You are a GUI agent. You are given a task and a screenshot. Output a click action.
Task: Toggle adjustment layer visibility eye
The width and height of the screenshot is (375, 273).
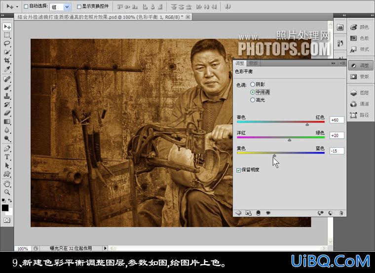coord(268,213)
